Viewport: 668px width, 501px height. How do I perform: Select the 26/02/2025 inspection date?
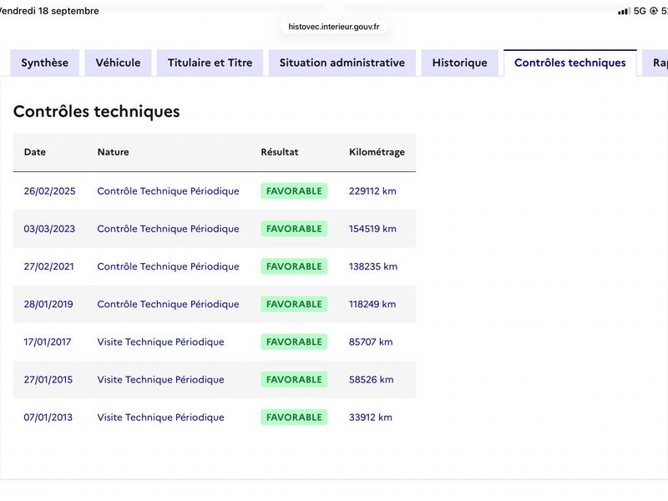click(x=49, y=191)
